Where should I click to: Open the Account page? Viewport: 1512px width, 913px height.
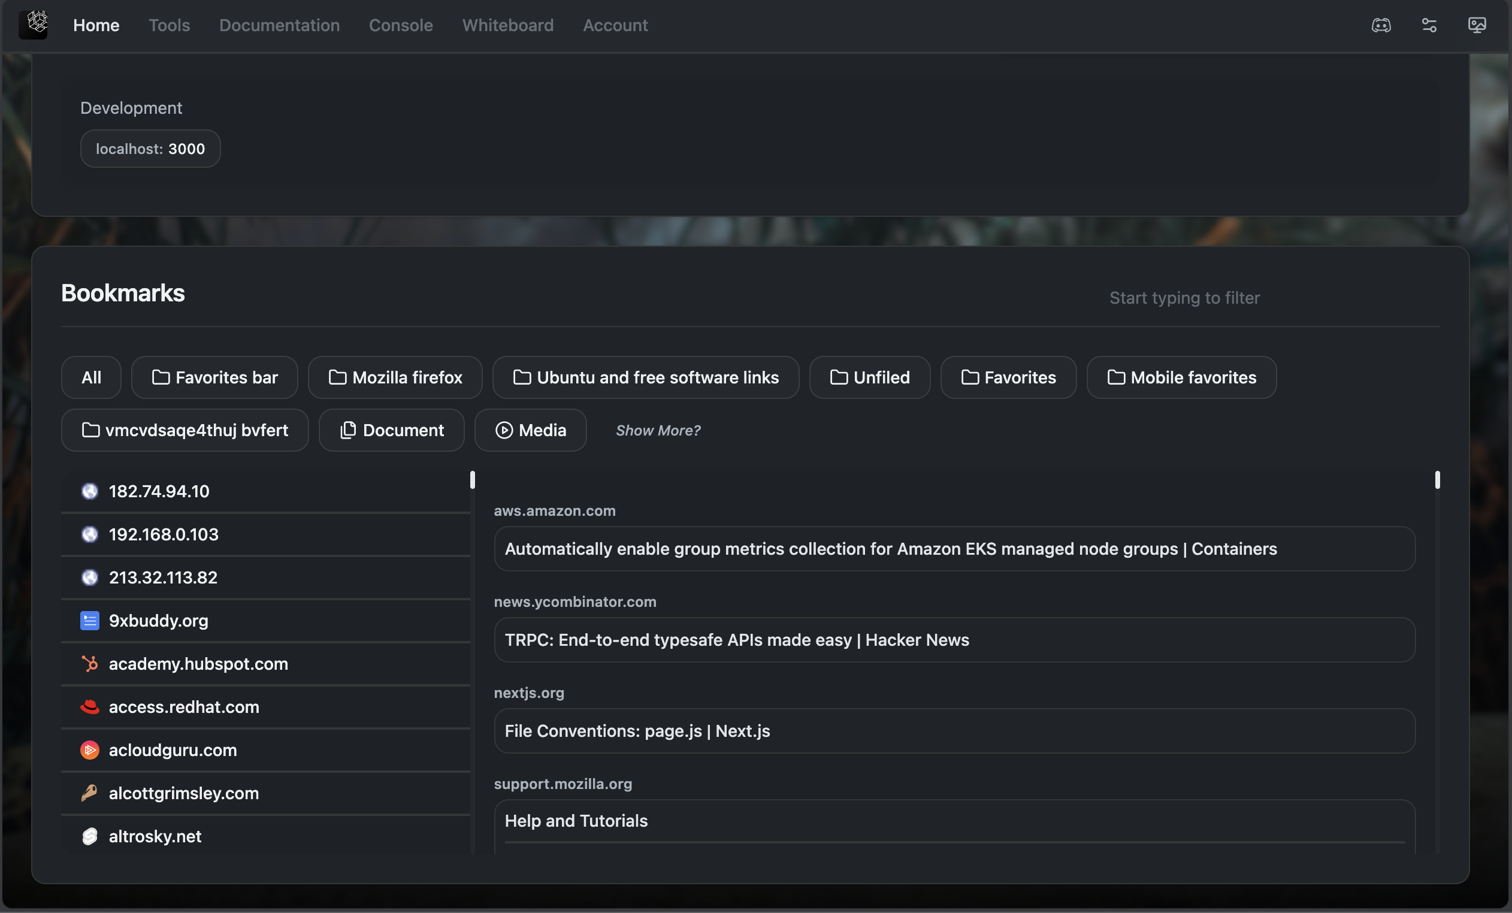tap(615, 25)
